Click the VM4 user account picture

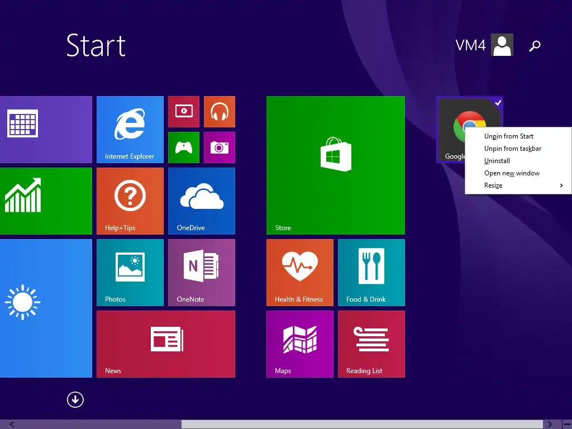coord(502,45)
